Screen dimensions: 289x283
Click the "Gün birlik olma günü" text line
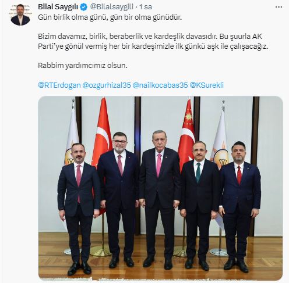tap(110, 17)
